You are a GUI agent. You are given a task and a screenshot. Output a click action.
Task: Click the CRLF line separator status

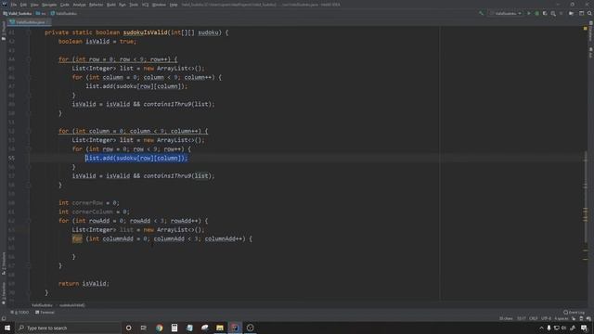click(x=534, y=318)
